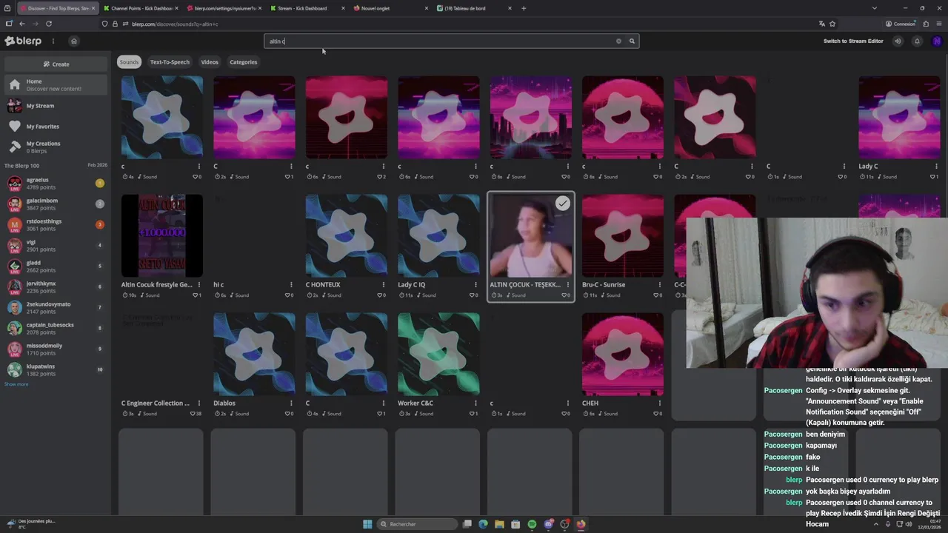Open the profile avatar in the top right
This screenshot has width=948, height=533.
(936, 41)
